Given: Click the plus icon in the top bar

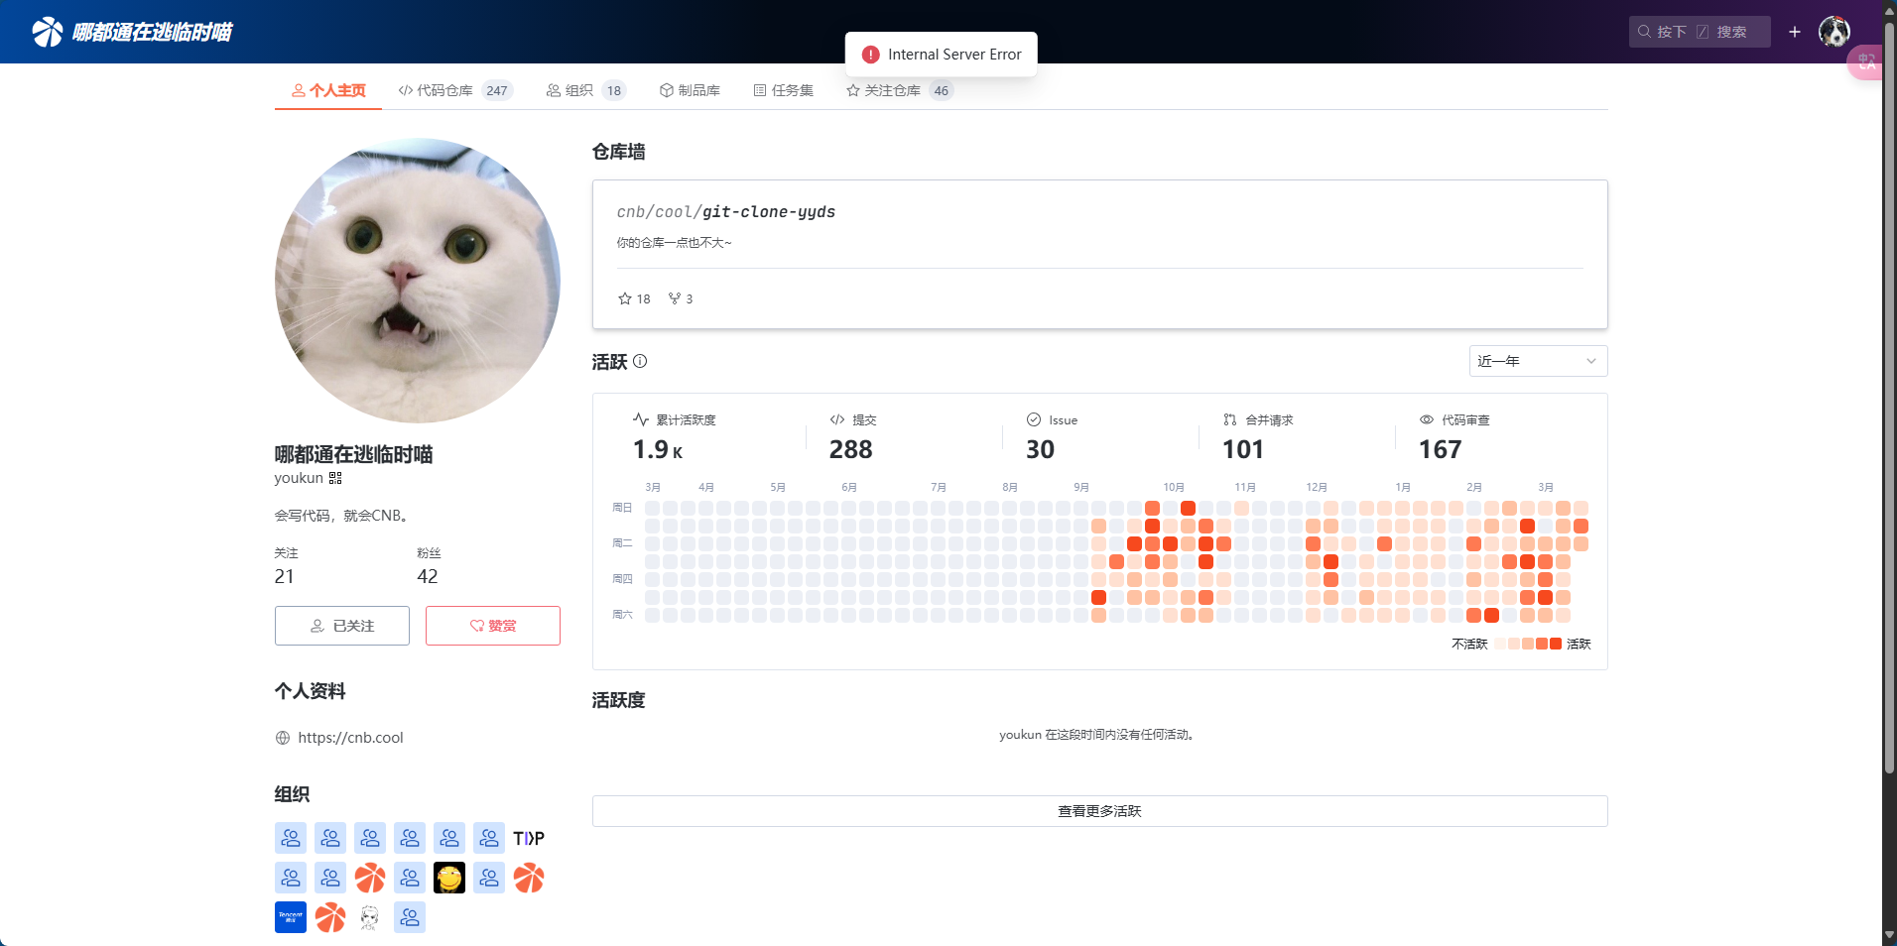Looking at the screenshot, I should coord(1794,32).
